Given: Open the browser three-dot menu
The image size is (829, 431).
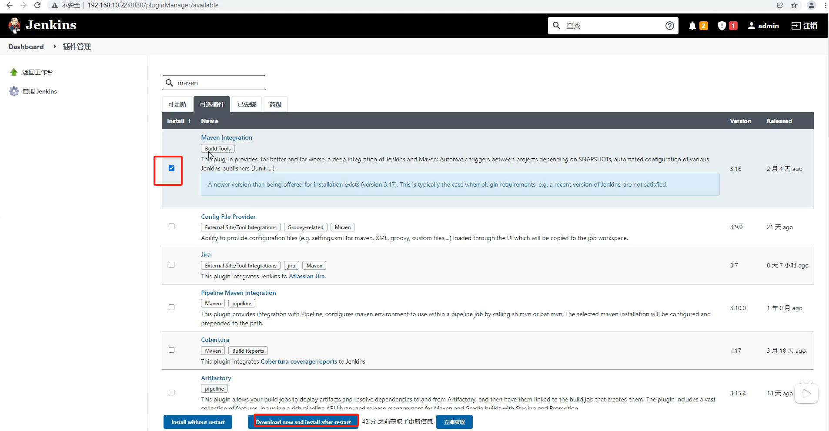Looking at the screenshot, I should [826, 5].
